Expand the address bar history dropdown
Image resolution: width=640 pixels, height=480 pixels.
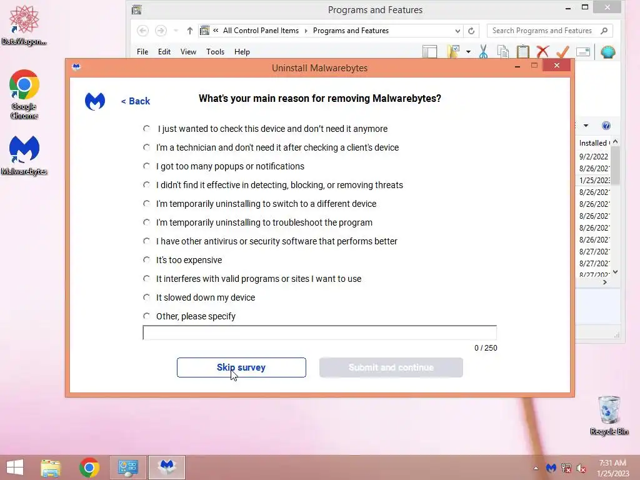pos(457,31)
